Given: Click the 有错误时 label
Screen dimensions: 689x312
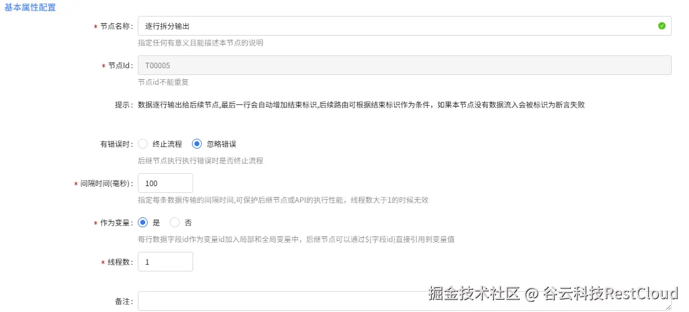Looking at the screenshot, I should 117,144.
